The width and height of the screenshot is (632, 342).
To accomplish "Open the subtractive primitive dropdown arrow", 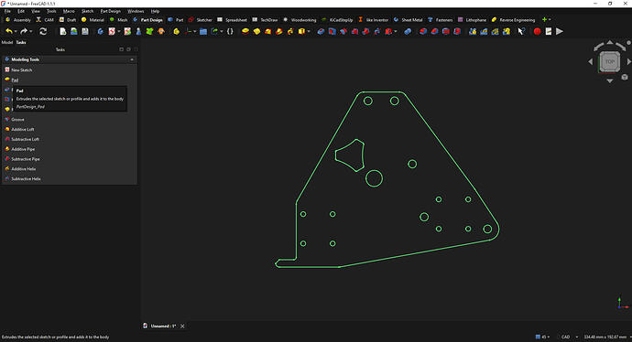I will [x=396, y=31].
